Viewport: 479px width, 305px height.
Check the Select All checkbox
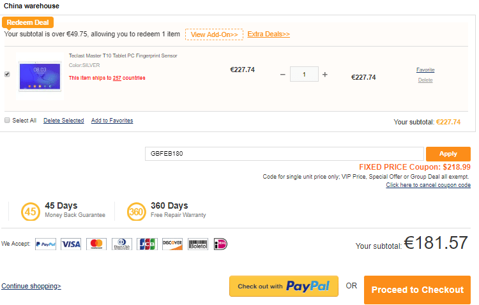7,120
